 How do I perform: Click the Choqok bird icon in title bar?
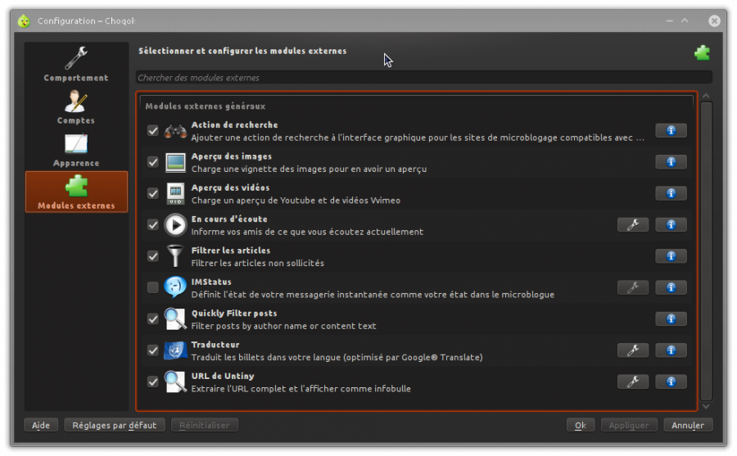point(24,21)
